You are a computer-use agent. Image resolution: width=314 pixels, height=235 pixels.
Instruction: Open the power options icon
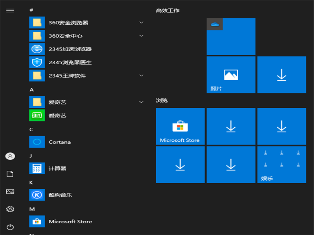coord(10,226)
